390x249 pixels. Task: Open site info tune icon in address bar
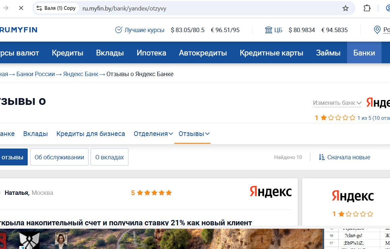39,8
